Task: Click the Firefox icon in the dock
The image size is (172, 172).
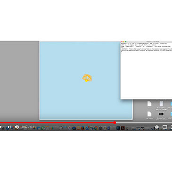Action: [x=82, y=128]
